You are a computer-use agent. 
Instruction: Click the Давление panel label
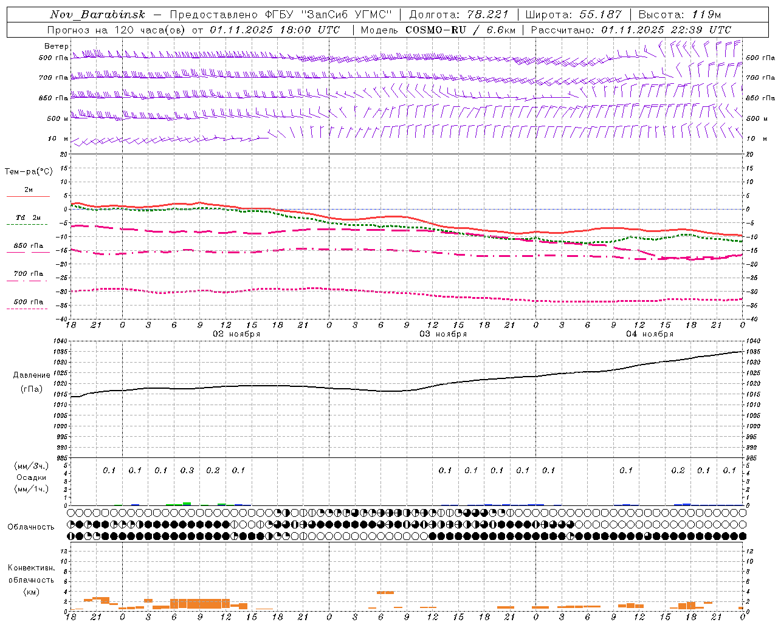tap(32, 375)
